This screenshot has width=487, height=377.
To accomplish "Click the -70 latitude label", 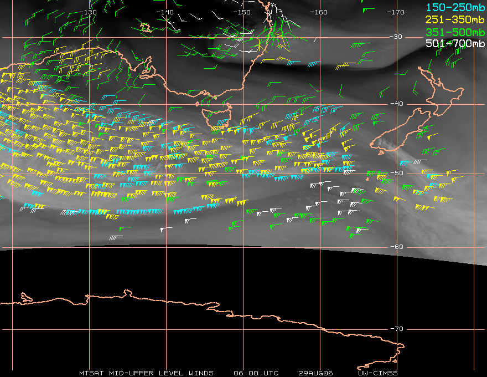I will click(397, 329).
